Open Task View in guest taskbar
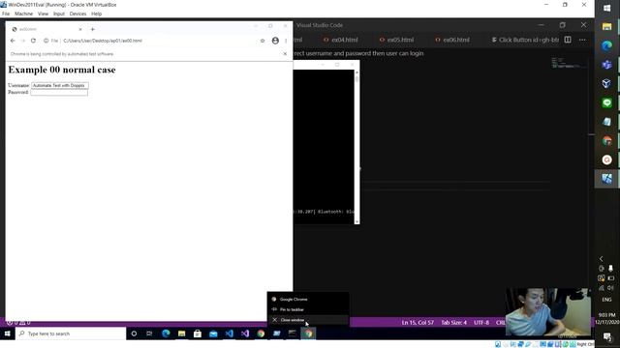 tap(149, 333)
